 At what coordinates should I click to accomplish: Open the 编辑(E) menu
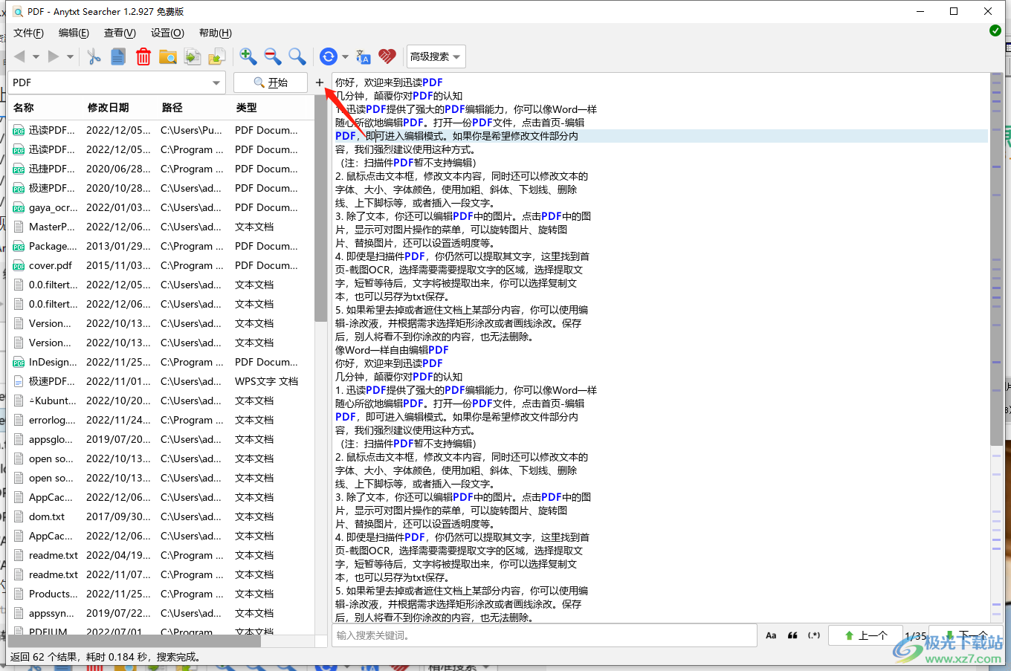(x=74, y=33)
